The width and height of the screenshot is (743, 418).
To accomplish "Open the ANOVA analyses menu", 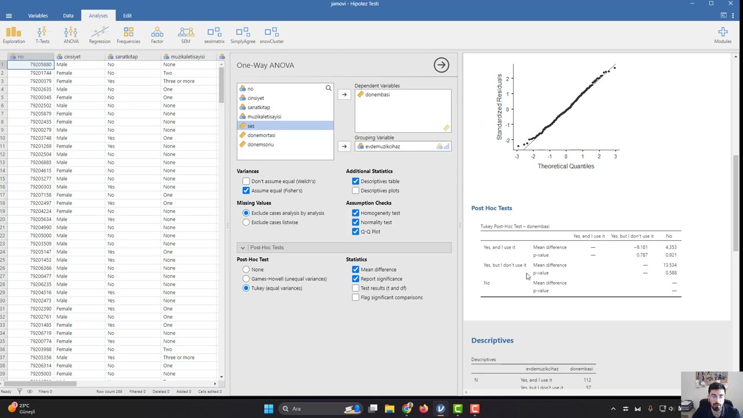I will tap(71, 35).
